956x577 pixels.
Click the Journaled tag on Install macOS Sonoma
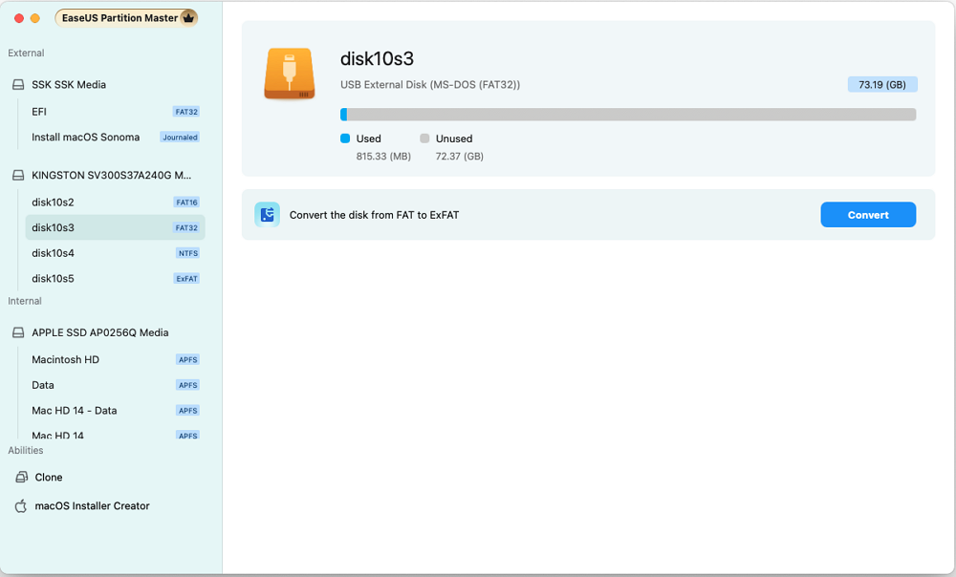click(x=180, y=138)
